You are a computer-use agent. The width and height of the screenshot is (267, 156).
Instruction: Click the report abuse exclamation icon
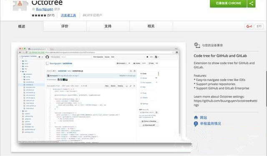click(x=196, y=124)
